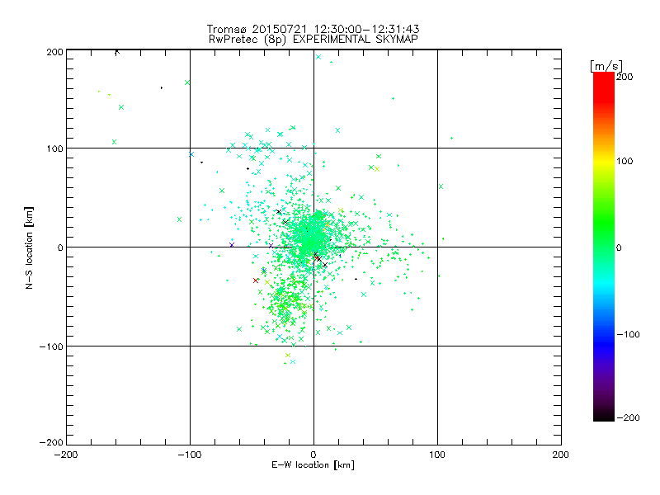Click the y-axis tick label '-200'
Image resolution: width=660 pixels, height=495 pixels.
(x=51, y=443)
